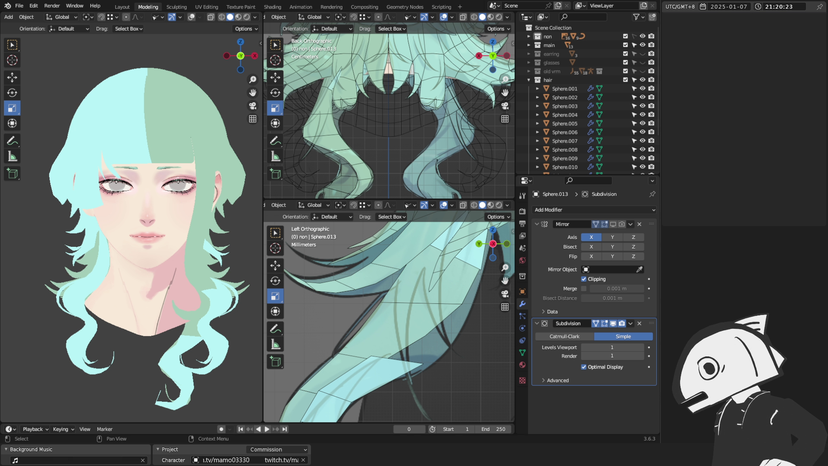Hide the main collection in viewport
828x466 pixels.
(x=643, y=45)
